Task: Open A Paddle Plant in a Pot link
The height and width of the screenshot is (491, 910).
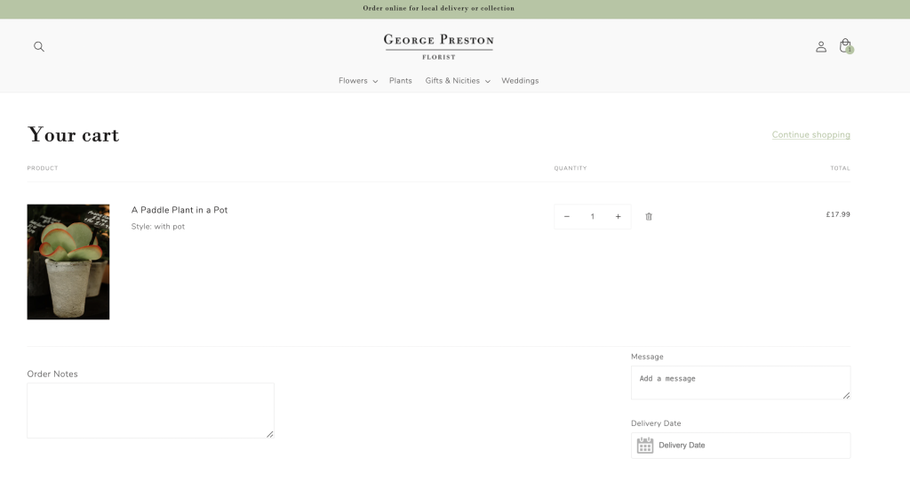Action: click(180, 210)
